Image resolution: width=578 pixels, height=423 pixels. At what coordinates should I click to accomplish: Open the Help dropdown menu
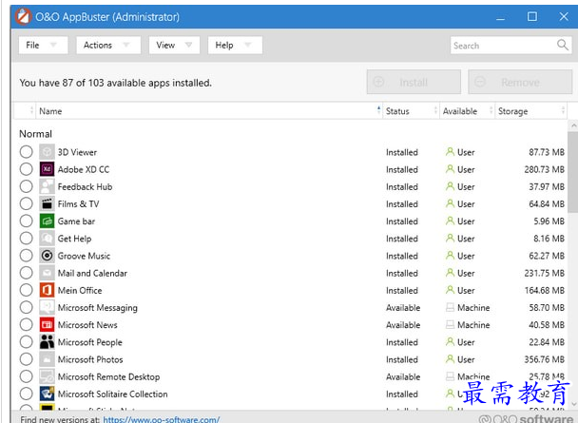tap(235, 45)
